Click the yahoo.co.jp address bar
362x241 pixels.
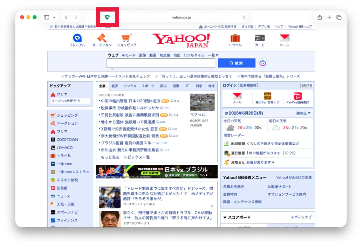point(182,17)
